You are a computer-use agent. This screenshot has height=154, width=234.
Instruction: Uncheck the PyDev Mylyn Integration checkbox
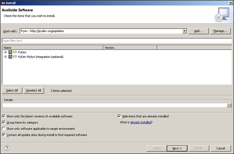pos(10,57)
